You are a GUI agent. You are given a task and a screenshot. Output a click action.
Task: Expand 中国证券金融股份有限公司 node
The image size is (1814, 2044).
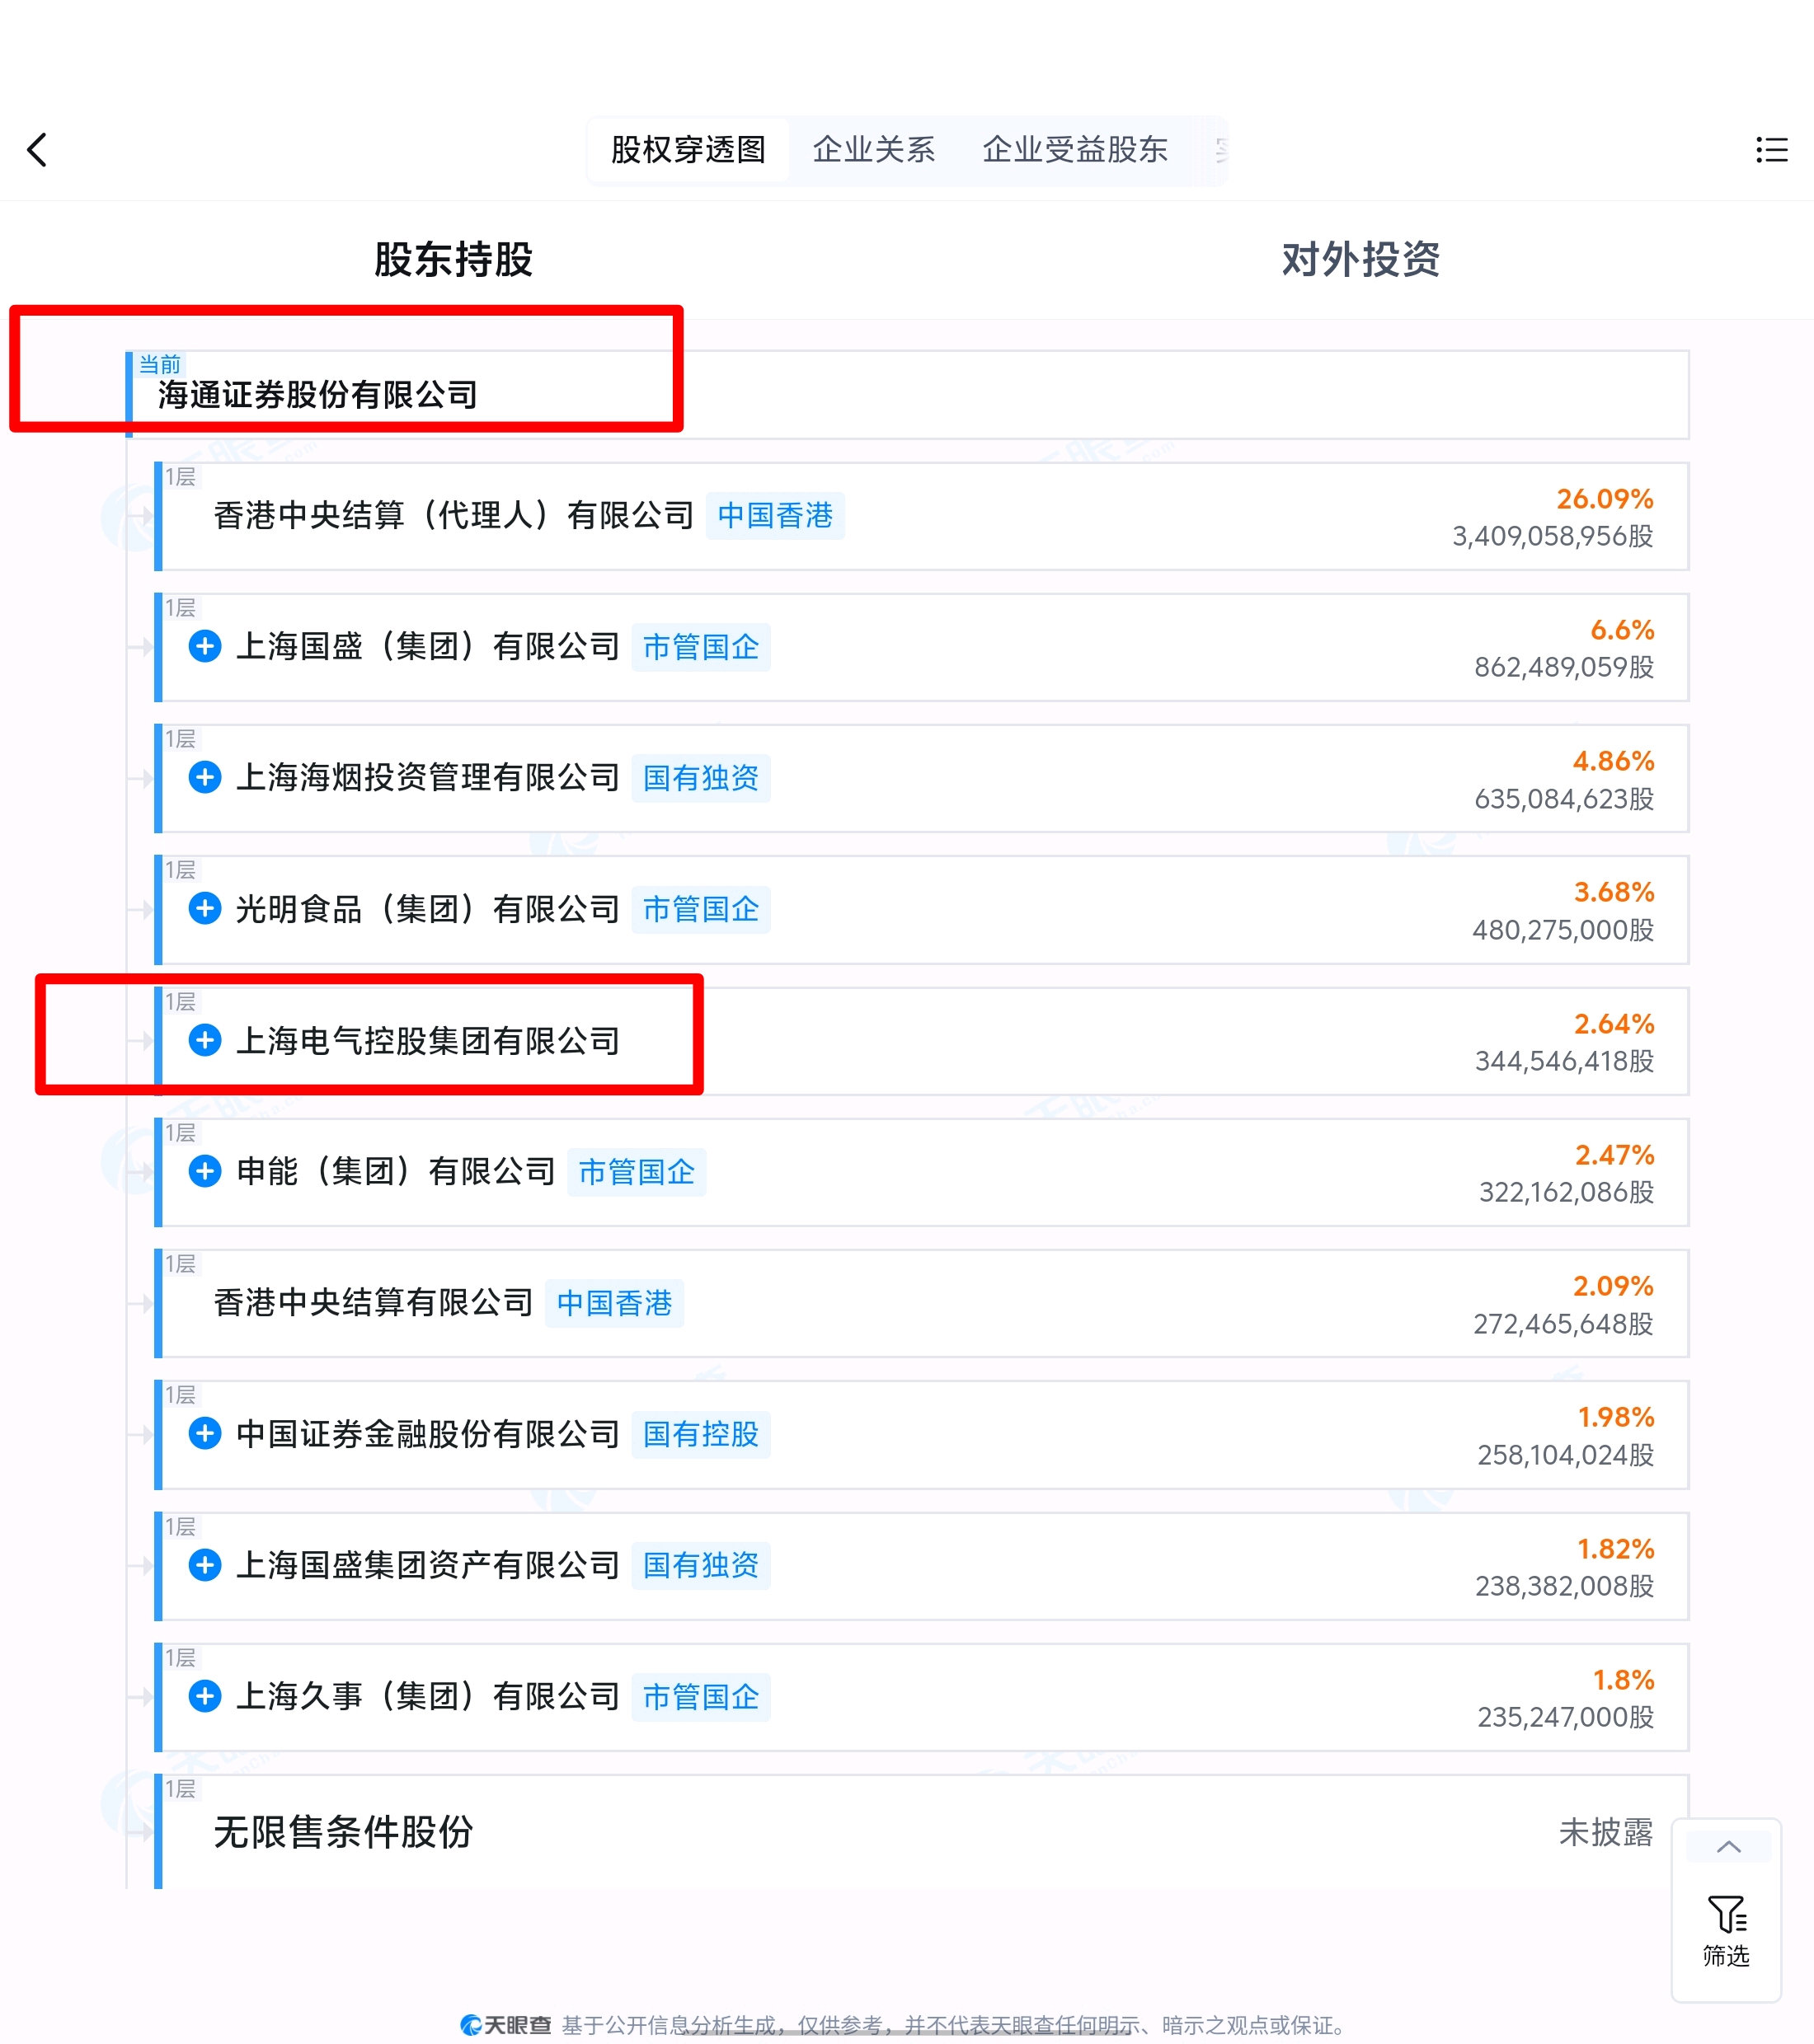point(205,1433)
